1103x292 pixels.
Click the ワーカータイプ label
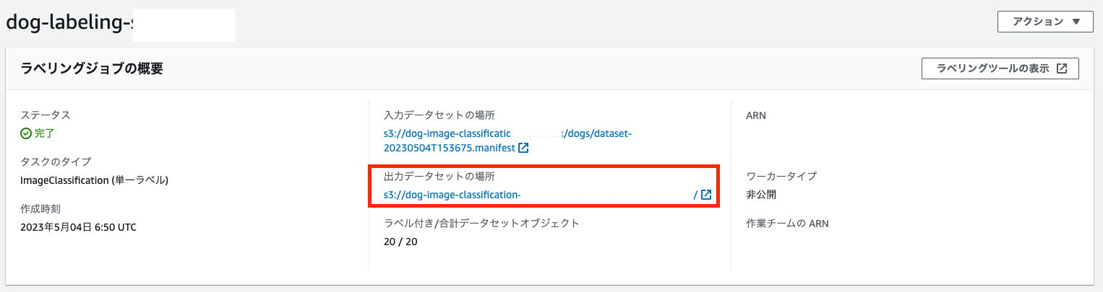coord(781,176)
